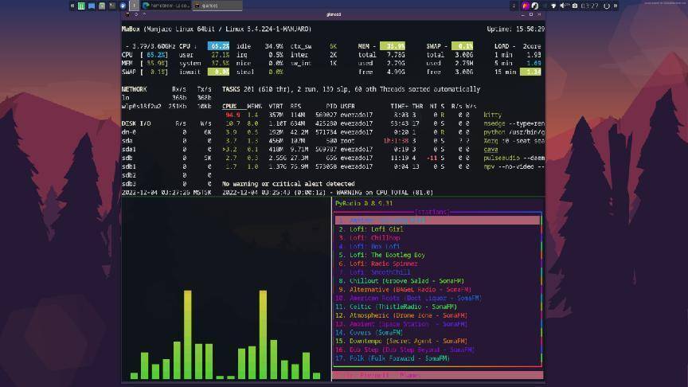The height and width of the screenshot is (387, 688).
Task: Click the highlighted first PyRadio station row
Action: (x=437, y=221)
